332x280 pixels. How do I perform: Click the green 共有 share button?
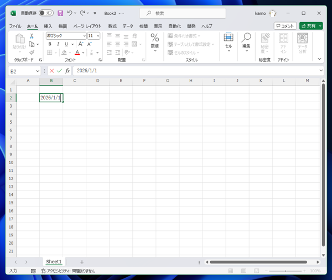[x=309, y=26]
